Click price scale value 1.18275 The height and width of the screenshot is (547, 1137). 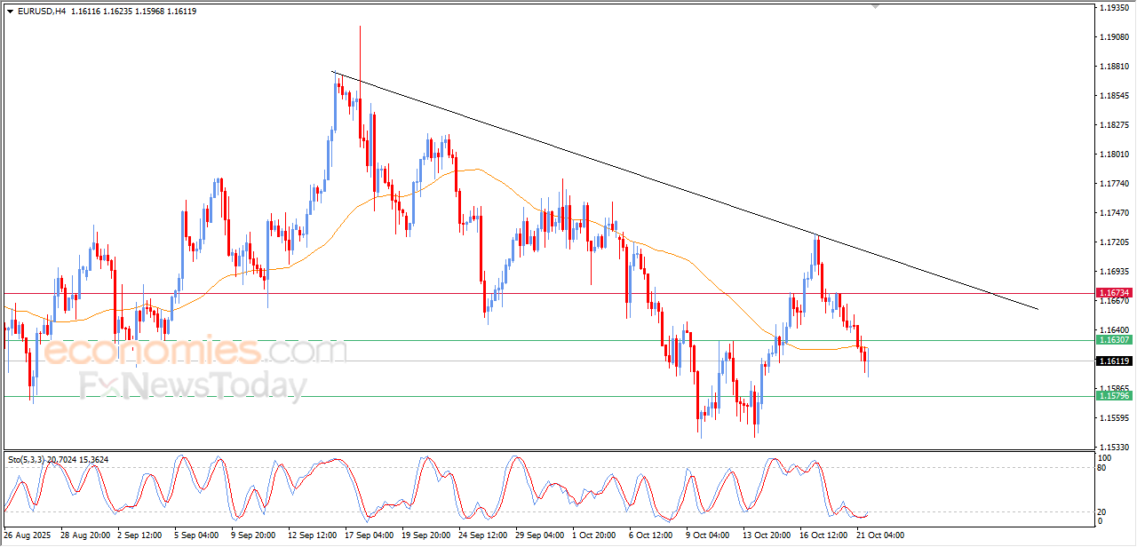click(1116, 125)
